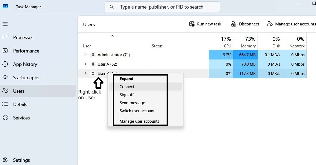Click the App history clock icon
Image resolution: width=316 pixels, height=165 pixels.
(5, 64)
